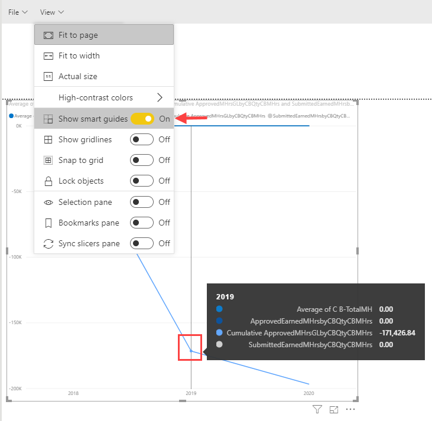The width and height of the screenshot is (432, 421).
Task: Enable Sync slicers pane toggle
Action: pyautogui.click(x=142, y=243)
